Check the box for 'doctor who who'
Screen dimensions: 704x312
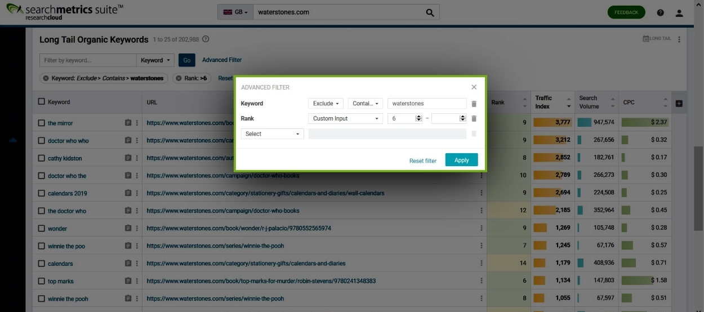[41, 140]
